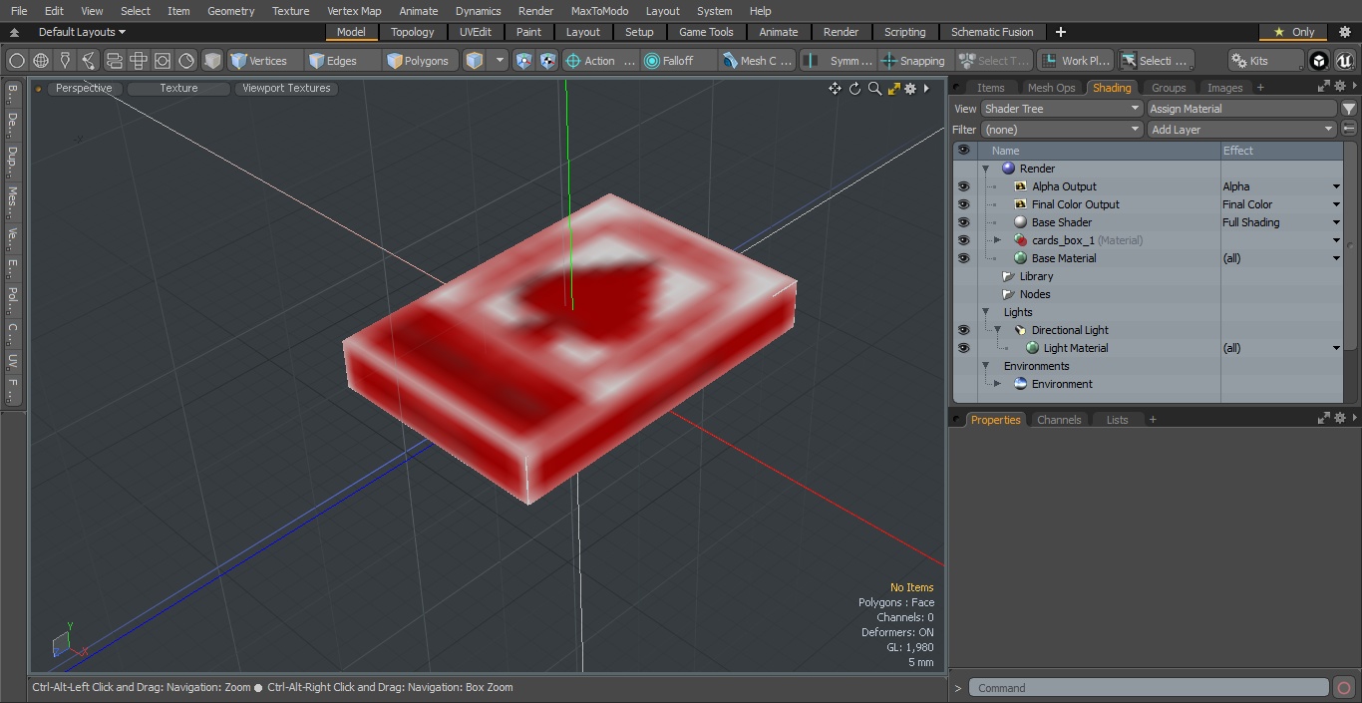The width and height of the screenshot is (1362, 703).
Task: Click the Properties panel gear icon
Action: (x=1340, y=419)
